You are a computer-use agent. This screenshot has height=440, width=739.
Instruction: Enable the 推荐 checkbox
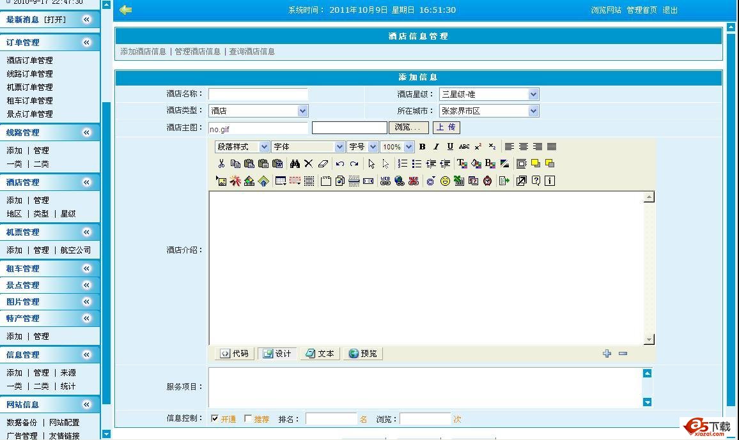[x=248, y=419]
